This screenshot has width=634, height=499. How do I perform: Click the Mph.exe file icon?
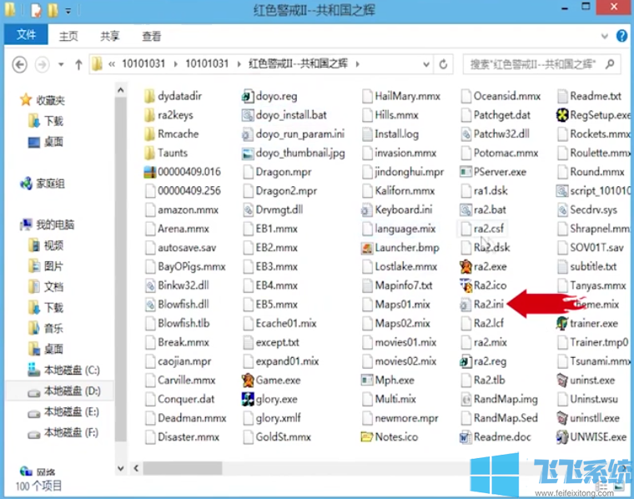368,380
